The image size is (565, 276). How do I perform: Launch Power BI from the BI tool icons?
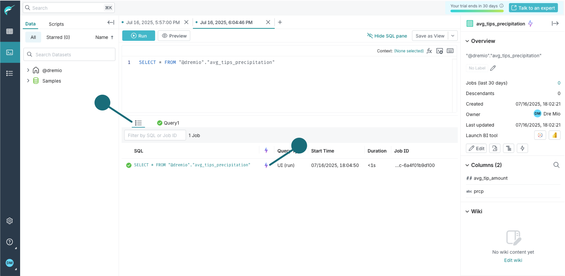(x=555, y=135)
